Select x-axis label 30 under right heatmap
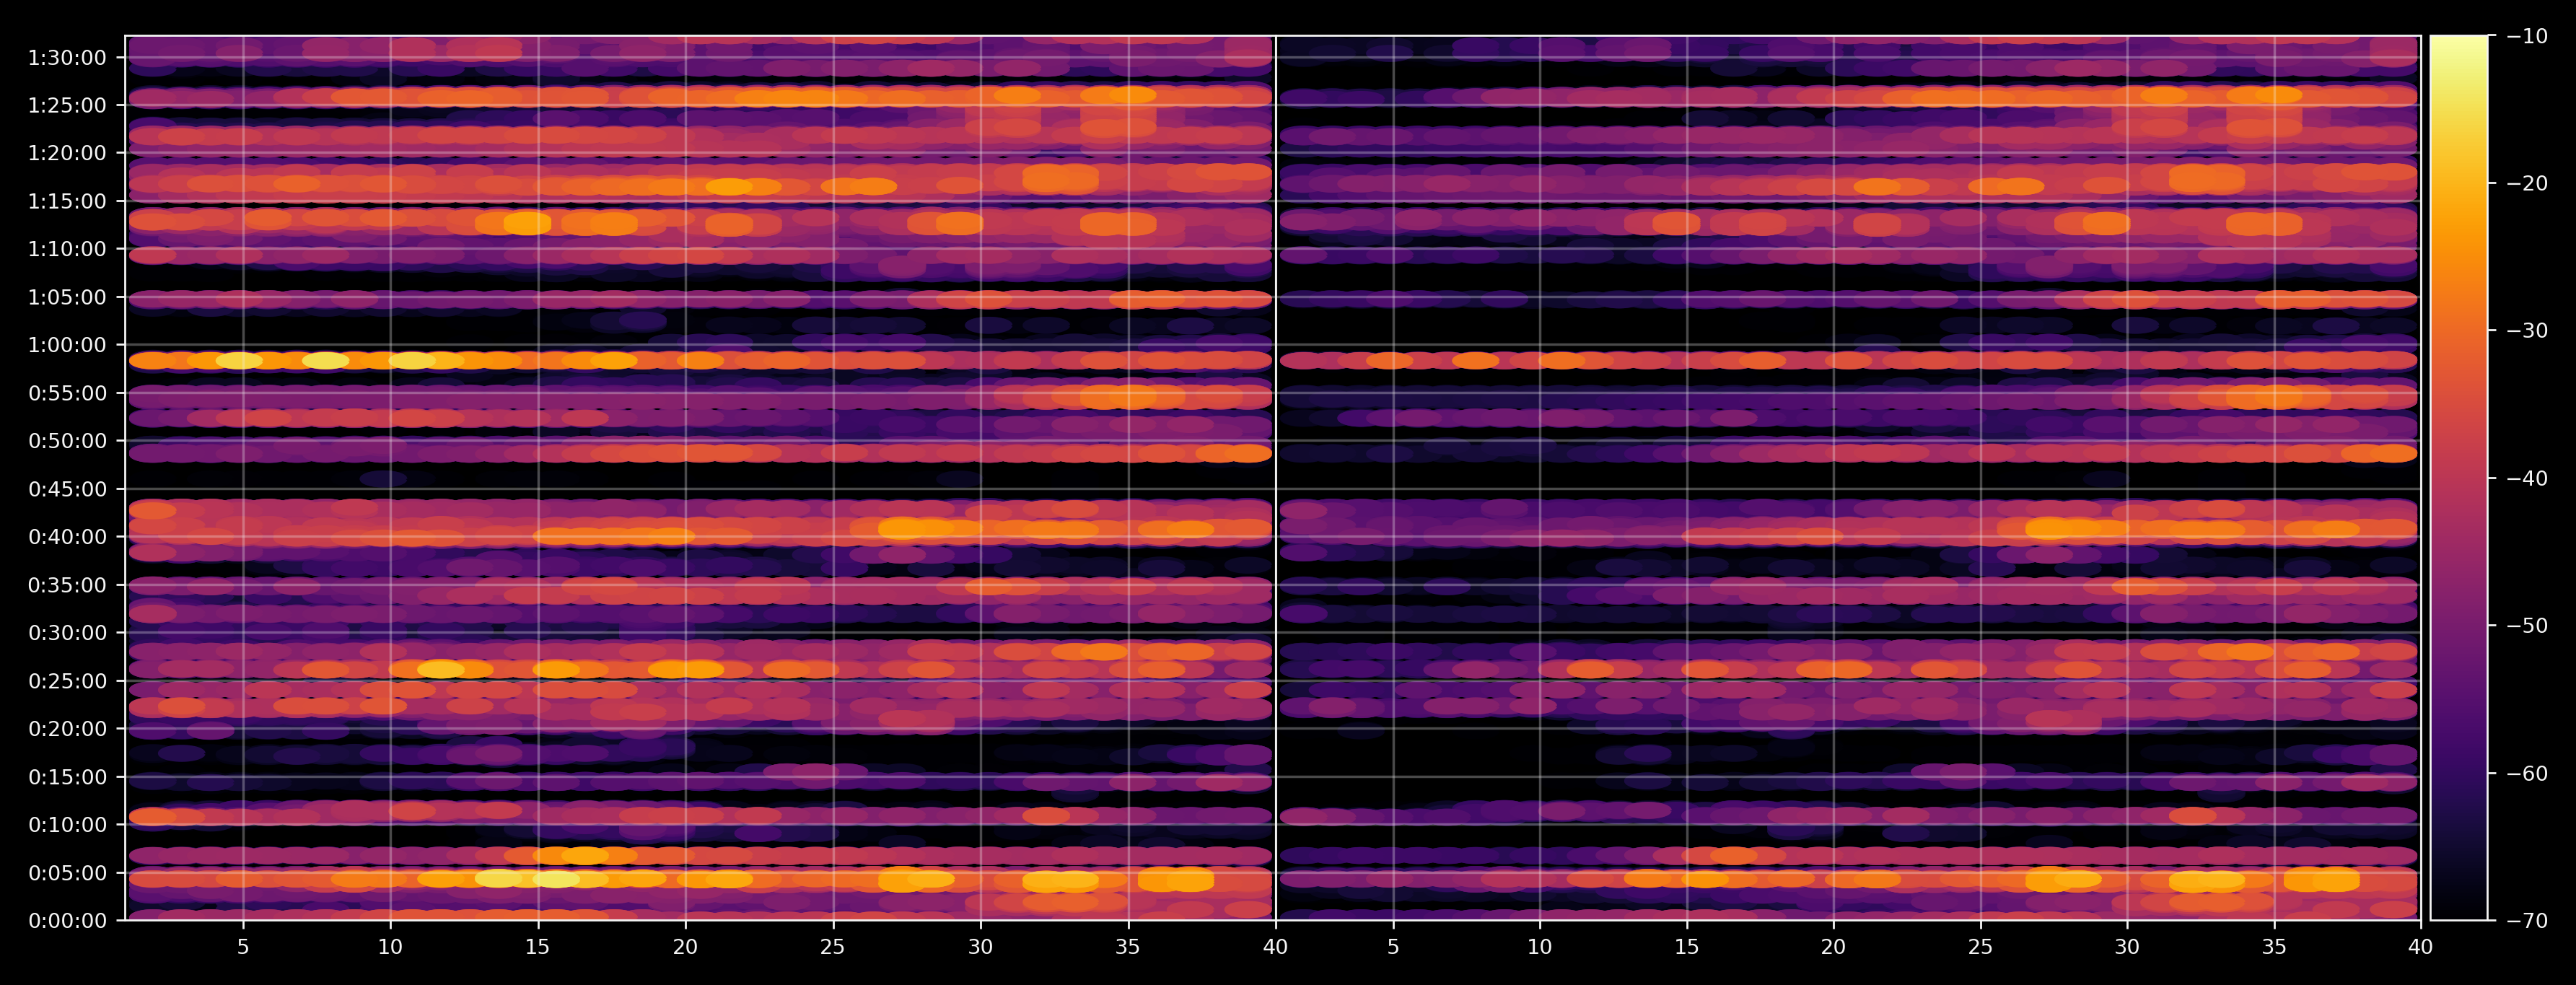2576x985 pixels. coord(2127,947)
